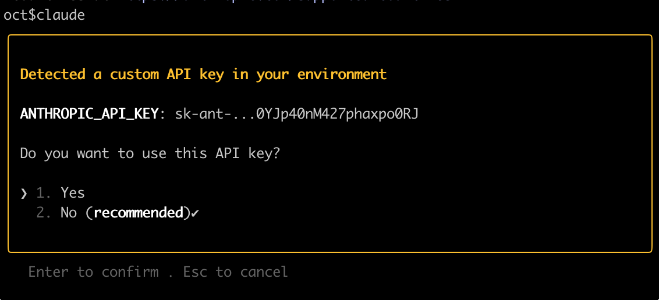Viewport: 659px width, 300px height.
Task: Click the Esc to cancel hint
Action: pyautogui.click(x=235, y=272)
